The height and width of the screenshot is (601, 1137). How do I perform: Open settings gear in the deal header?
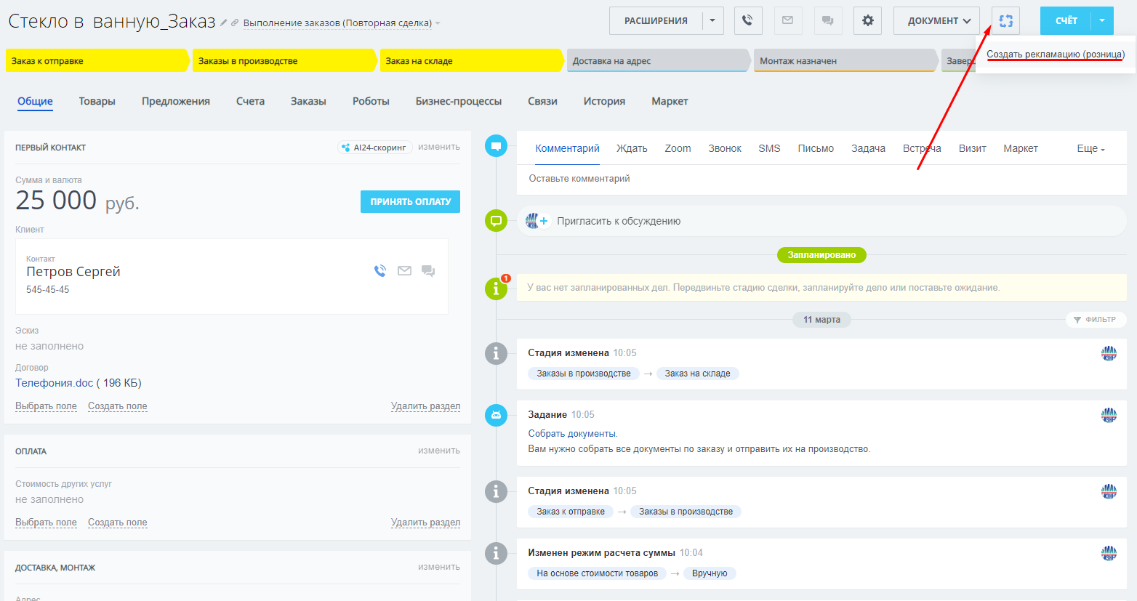click(867, 21)
